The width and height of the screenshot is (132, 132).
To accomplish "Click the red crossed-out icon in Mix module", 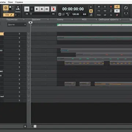I will [117, 15].
